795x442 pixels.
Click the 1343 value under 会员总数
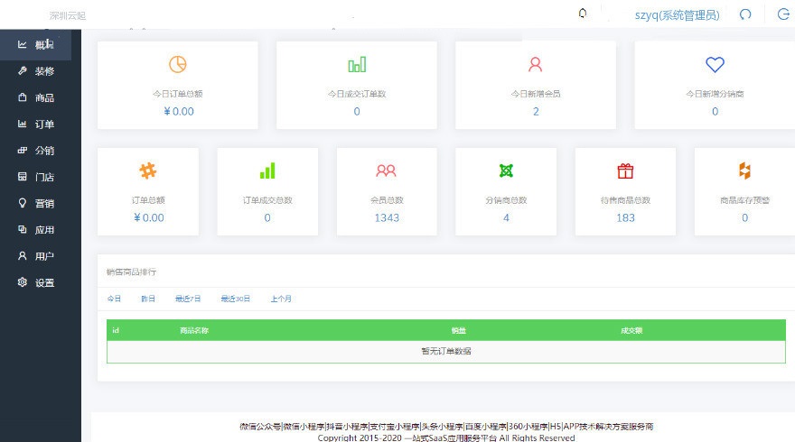387,217
